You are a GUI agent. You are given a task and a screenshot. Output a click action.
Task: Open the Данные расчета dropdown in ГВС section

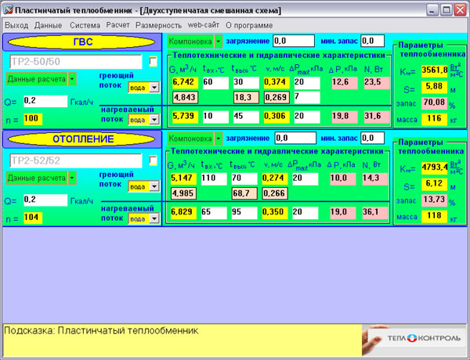(x=73, y=79)
